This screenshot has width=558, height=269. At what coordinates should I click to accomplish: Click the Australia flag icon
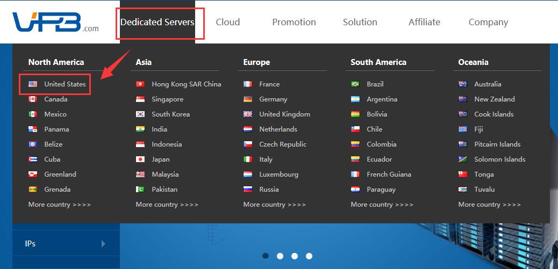click(x=463, y=84)
